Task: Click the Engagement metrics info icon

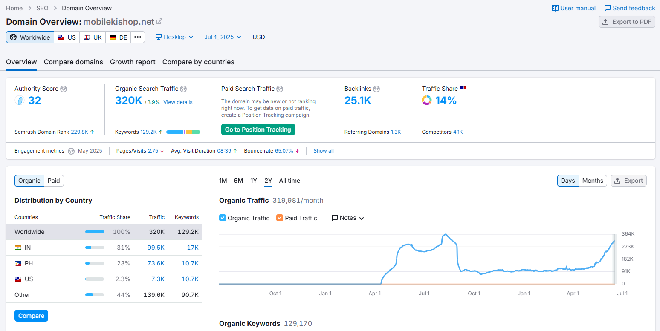Action: pos(70,150)
